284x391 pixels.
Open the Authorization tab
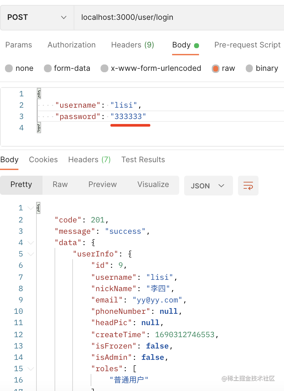[x=72, y=45]
